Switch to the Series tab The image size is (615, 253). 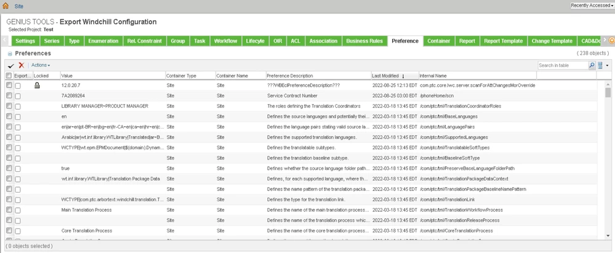52,41
